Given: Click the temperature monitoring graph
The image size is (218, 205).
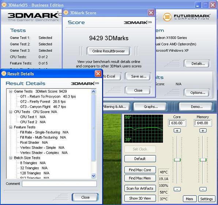Looking at the screenshot, I should [x=143, y=129].
